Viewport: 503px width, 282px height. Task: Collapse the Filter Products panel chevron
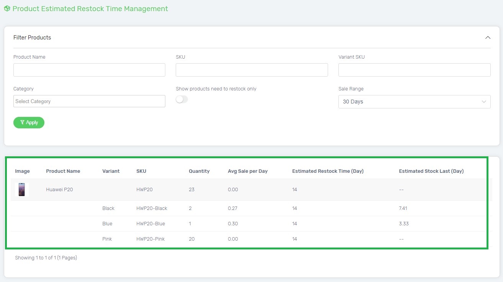pyautogui.click(x=487, y=38)
